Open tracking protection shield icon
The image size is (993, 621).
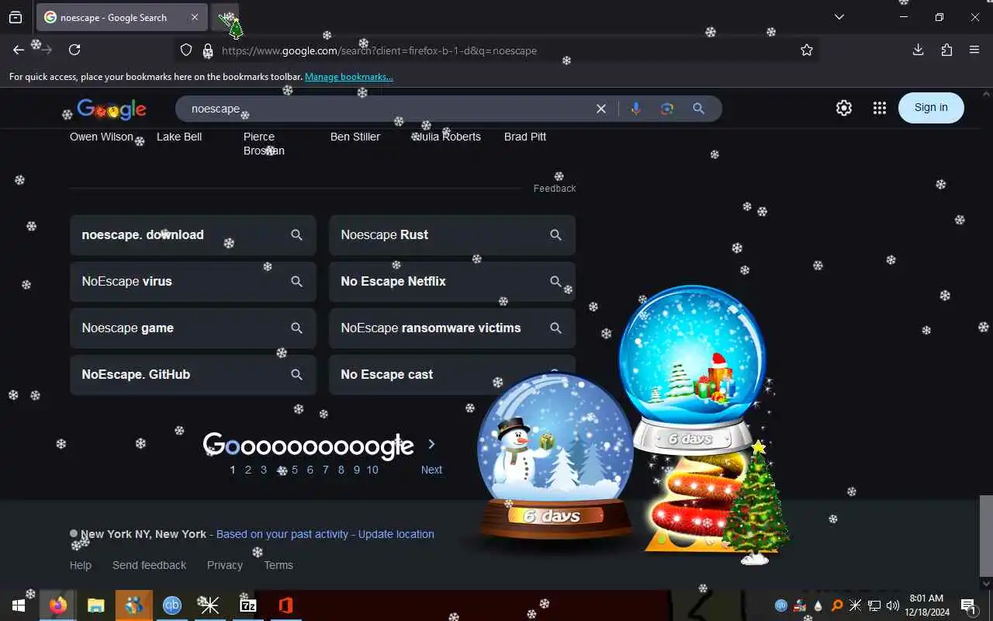186,50
